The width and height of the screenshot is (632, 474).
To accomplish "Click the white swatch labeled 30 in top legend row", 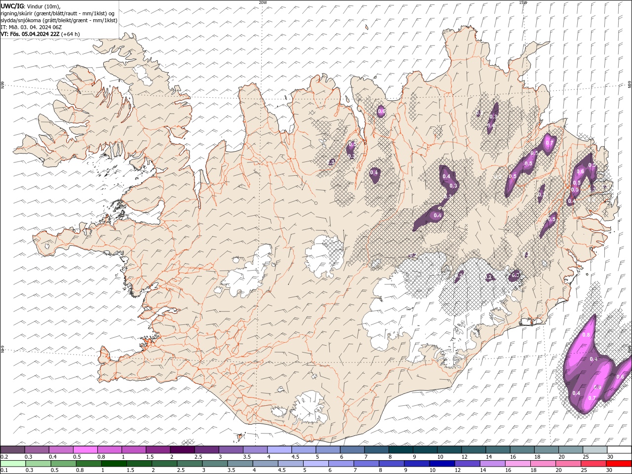I will tap(619, 450).
